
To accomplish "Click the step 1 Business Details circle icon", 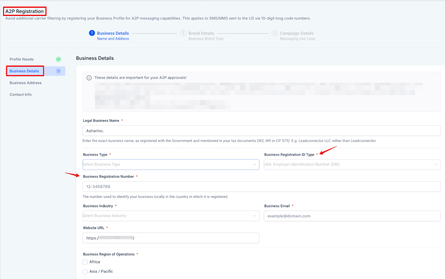I will click(92, 33).
